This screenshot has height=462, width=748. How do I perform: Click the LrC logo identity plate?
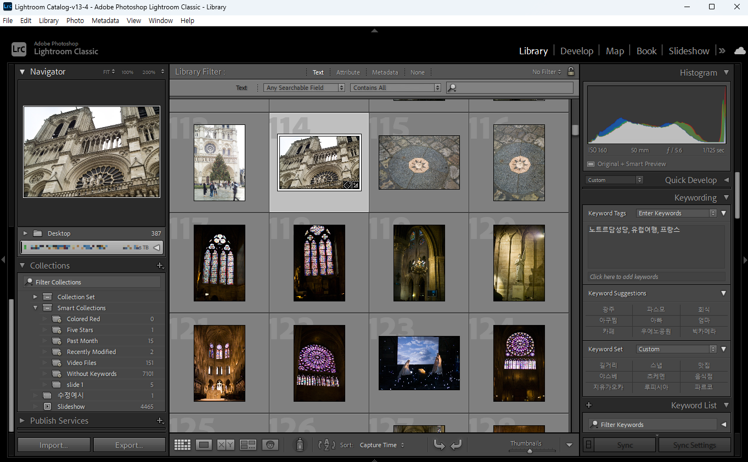19,49
